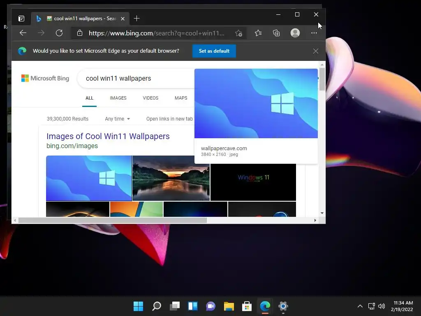Click the horizontal scrollbar left arrow
Screen dimensions: 421x316
(x=15, y=221)
